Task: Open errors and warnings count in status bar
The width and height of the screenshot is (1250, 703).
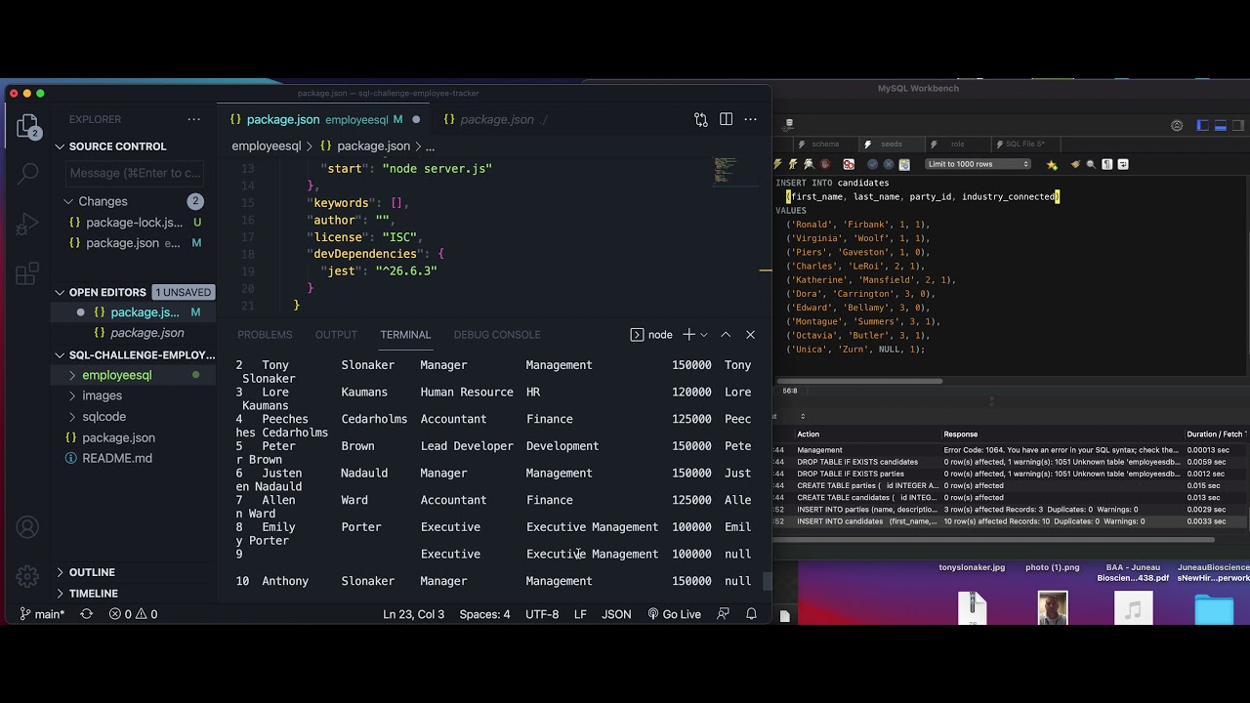Action: [134, 614]
